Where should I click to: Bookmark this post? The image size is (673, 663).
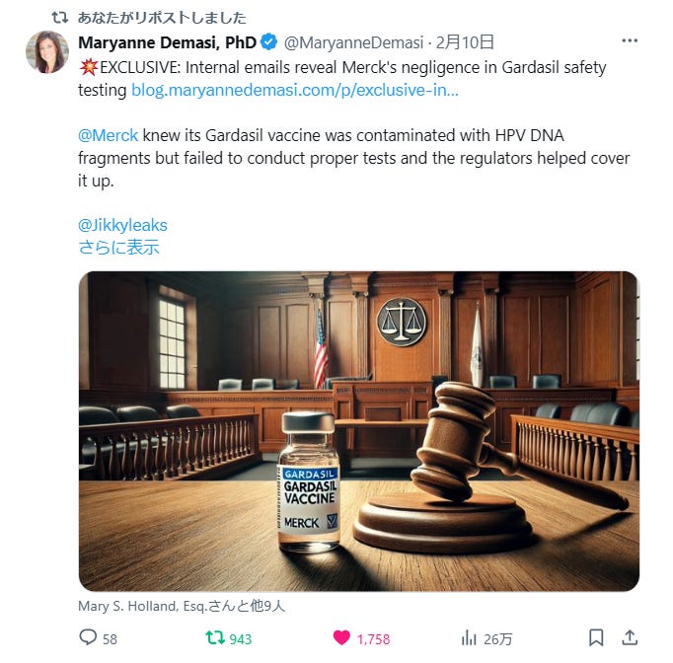(x=596, y=637)
